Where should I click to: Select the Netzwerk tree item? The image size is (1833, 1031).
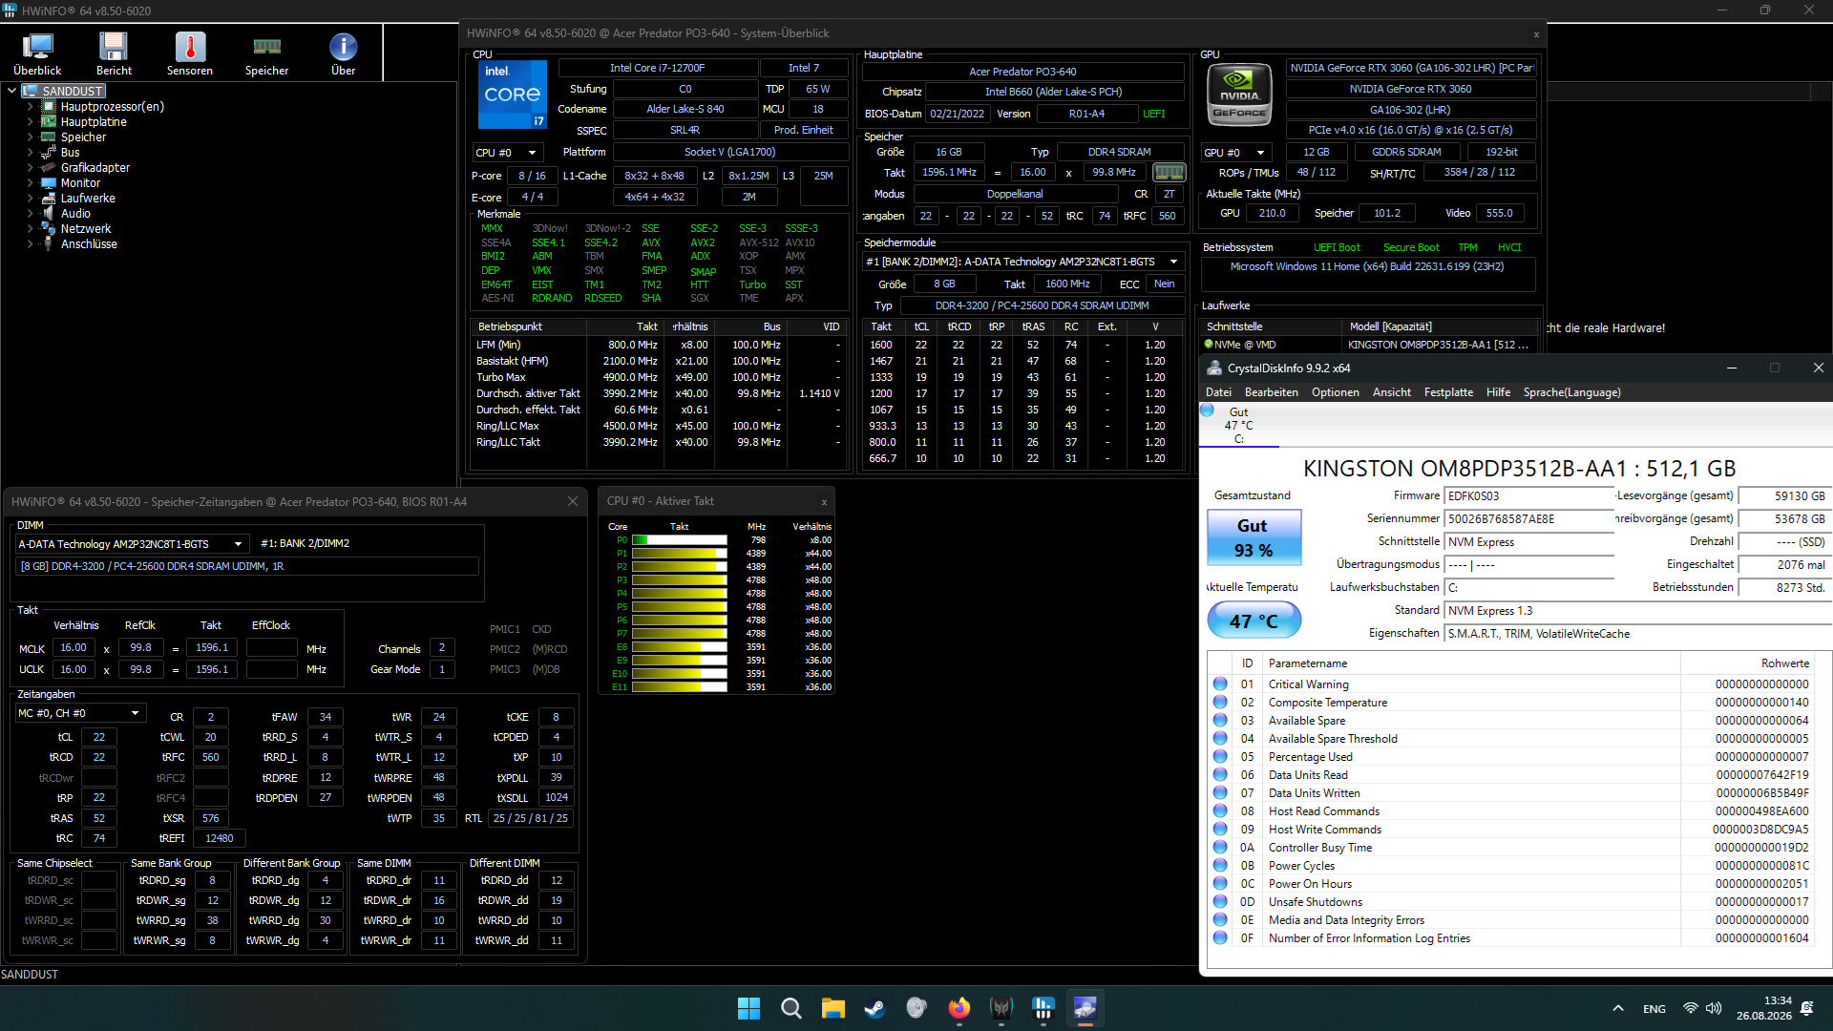point(86,229)
